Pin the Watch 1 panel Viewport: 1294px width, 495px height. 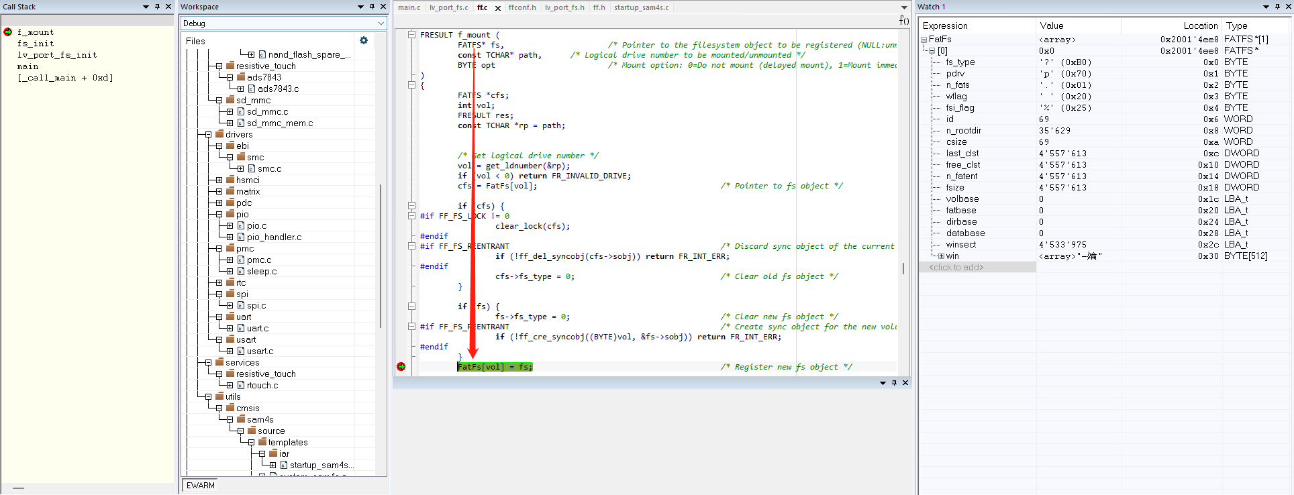[1277, 7]
